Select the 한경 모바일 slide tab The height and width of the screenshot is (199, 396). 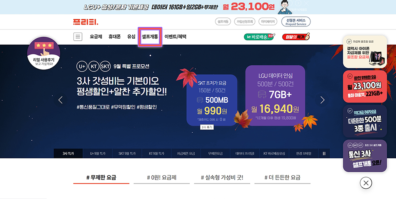[x=304, y=154]
